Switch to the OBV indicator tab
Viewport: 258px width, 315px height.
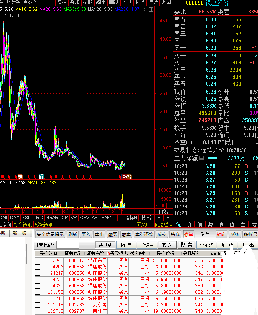click(85, 218)
